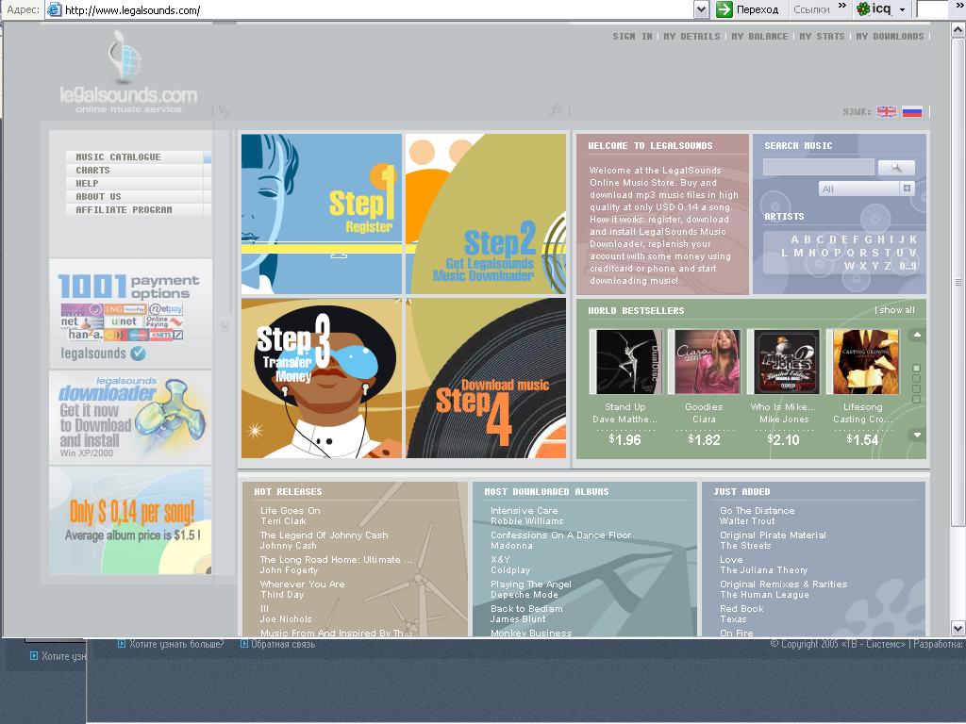The height and width of the screenshot is (724, 966).
Task: Click the search magnifier button
Action: point(896,167)
